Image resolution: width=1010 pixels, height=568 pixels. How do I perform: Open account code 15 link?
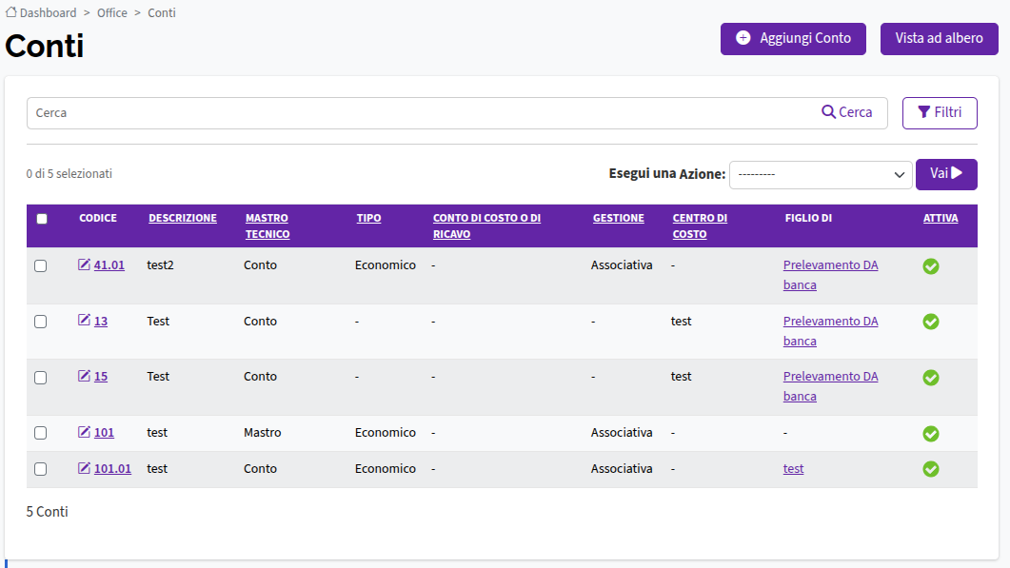(x=101, y=377)
